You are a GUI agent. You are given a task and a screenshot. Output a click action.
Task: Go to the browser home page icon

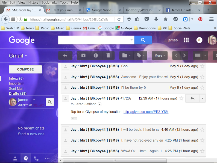[166, 19]
